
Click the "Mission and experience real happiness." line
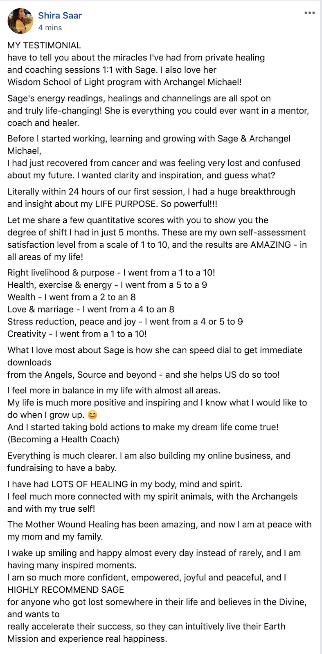coord(87,639)
